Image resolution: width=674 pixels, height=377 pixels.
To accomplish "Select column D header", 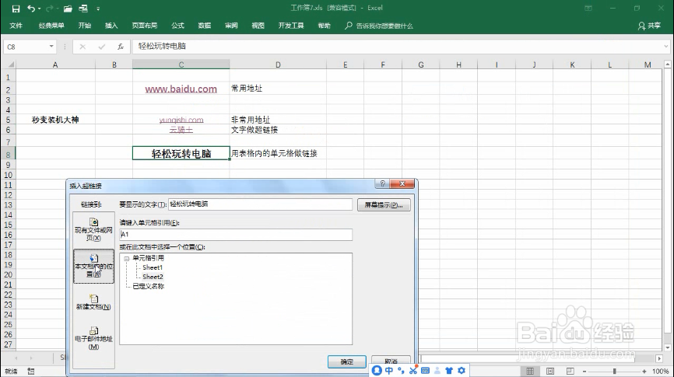I will click(x=278, y=65).
